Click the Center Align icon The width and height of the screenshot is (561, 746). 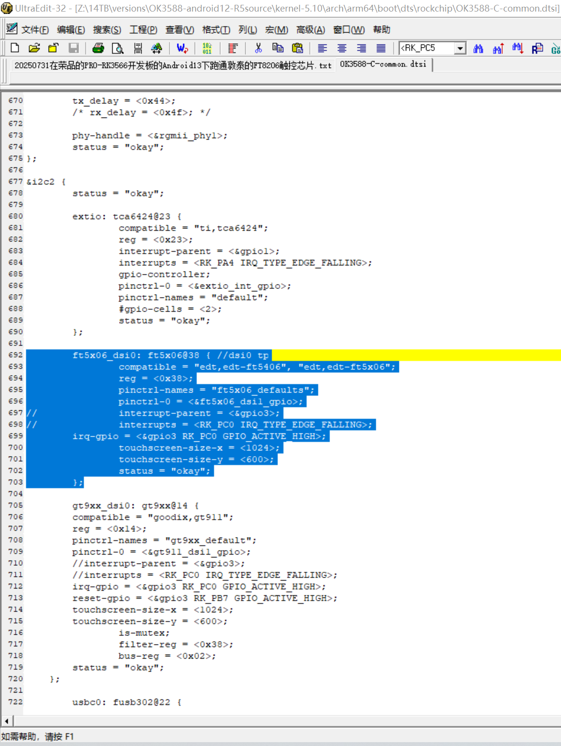coord(342,48)
